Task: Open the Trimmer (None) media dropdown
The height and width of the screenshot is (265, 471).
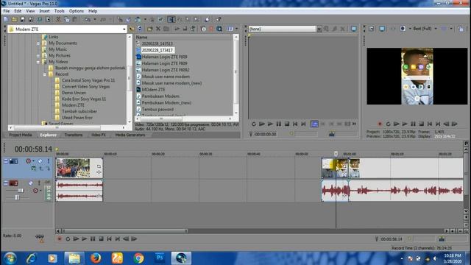Action: (x=319, y=29)
